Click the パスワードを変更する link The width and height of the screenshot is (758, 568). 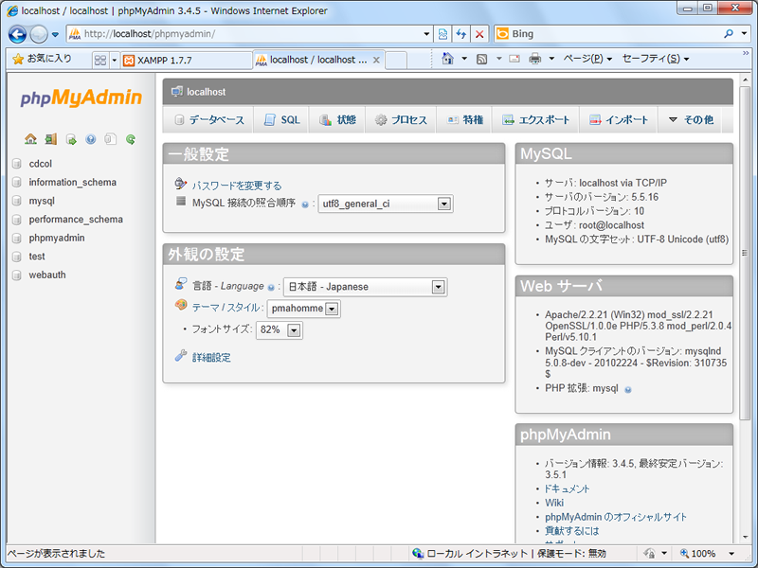tap(237, 186)
